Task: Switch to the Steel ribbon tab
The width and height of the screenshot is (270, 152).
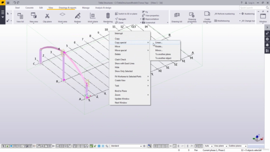Action: [17, 8]
